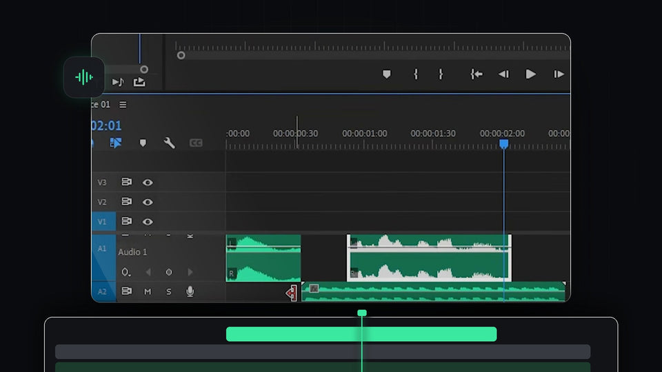The height and width of the screenshot is (372, 662).
Task: Select the long music clip on A2
Action: coord(433,292)
